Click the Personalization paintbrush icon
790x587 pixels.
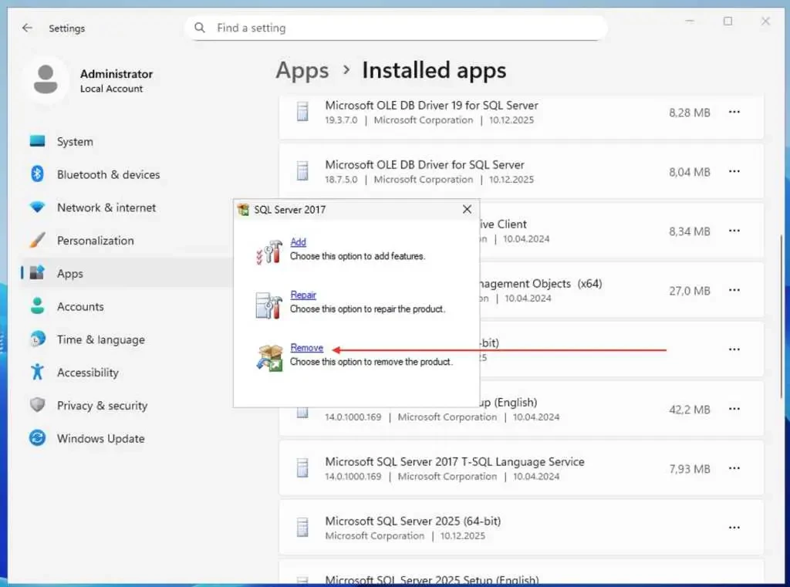point(37,241)
